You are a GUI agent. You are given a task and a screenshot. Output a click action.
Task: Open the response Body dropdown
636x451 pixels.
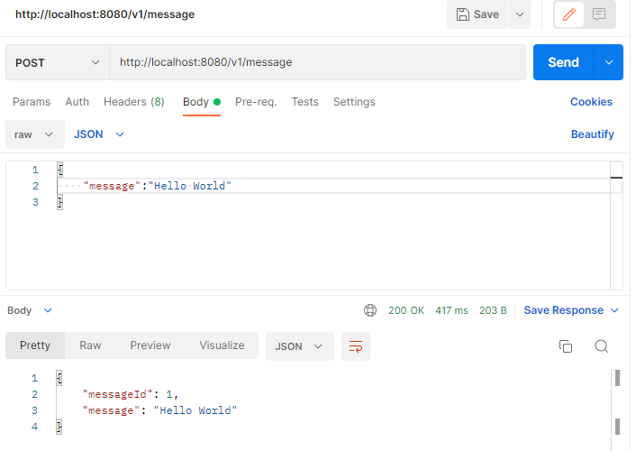pyautogui.click(x=30, y=310)
